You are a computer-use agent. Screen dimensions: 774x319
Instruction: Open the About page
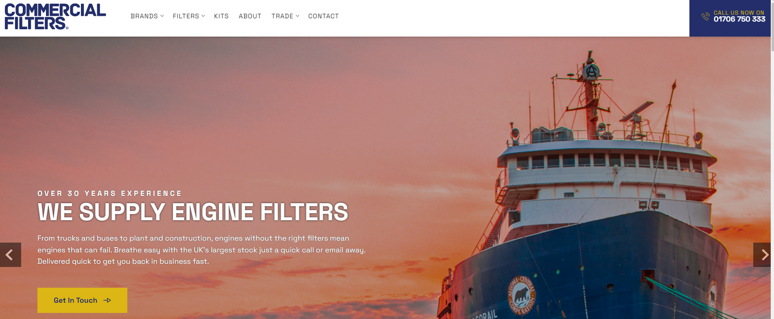tap(250, 16)
